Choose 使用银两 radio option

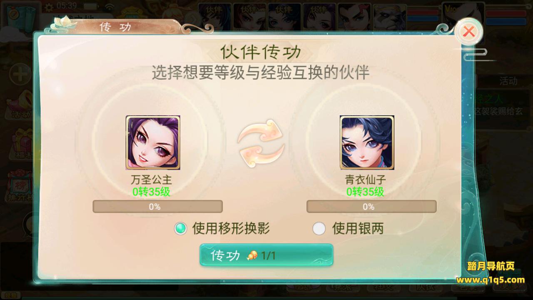pyautogui.click(x=348, y=228)
